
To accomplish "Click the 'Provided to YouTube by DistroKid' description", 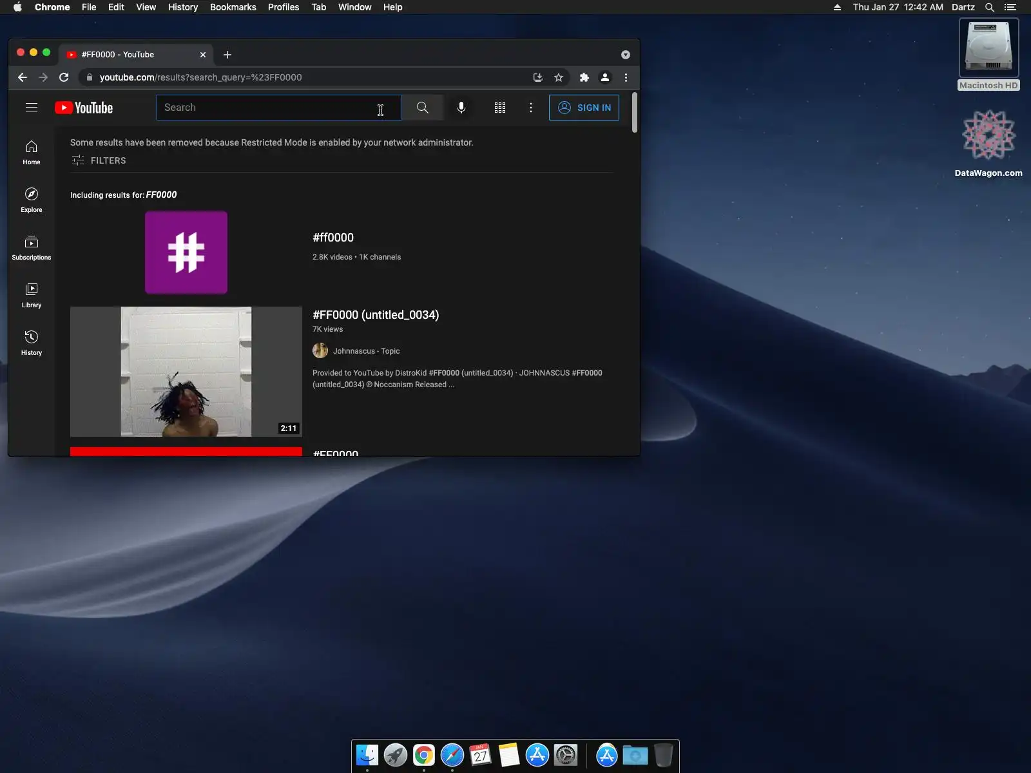I will tap(458, 379).
